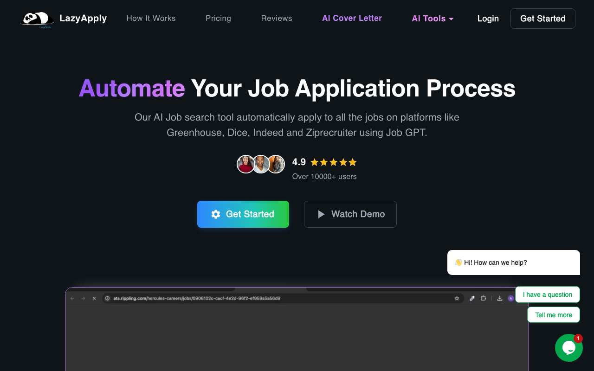The height and width of the screenshot is (371, 594).
Task: Click the LazyApply panda logo
Action: coord(37,19)
